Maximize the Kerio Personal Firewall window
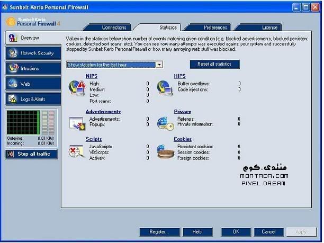Image resolution: width=324 pixels, height=243 pixels. click(306, 7)
